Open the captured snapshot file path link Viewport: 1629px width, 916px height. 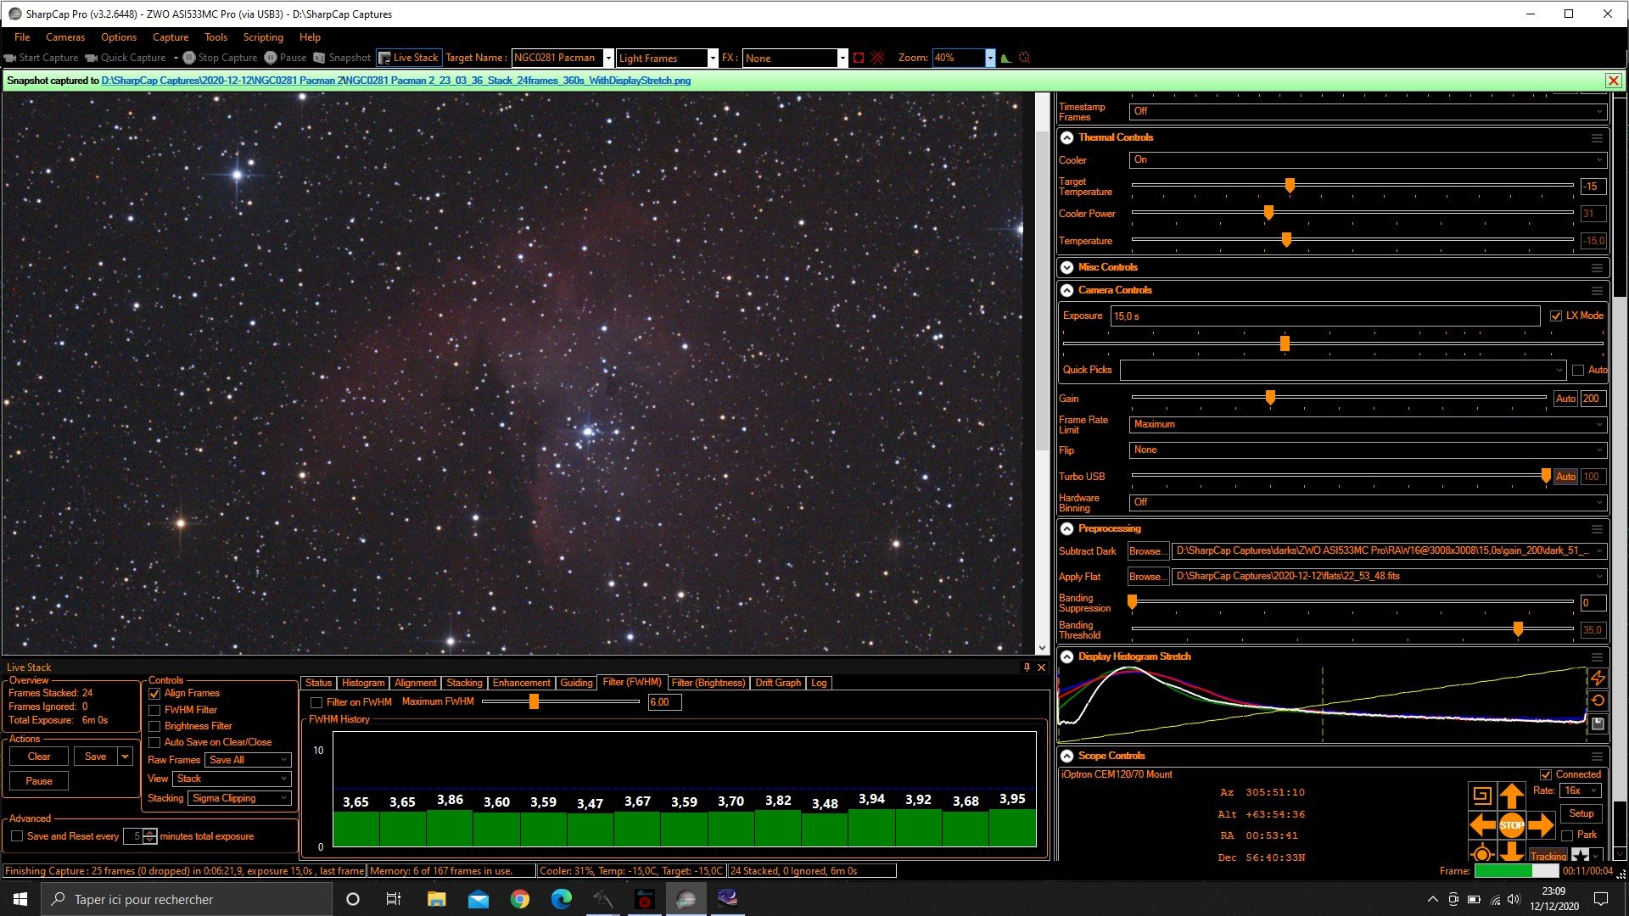click(x=396, y=81)
